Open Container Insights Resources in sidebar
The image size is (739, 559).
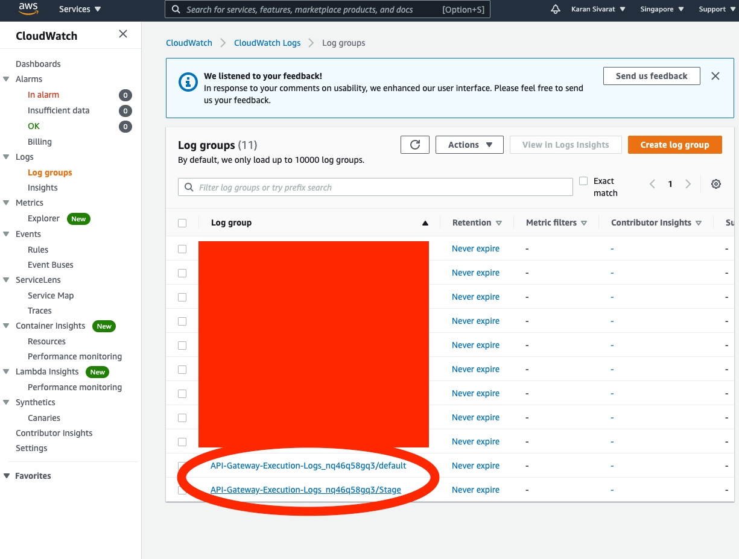point(46,341)
